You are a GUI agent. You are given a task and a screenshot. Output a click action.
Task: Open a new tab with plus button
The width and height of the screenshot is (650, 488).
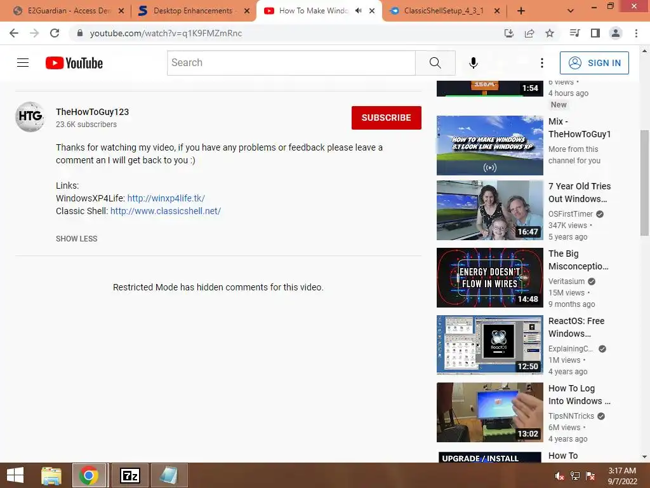click(521, 11)
